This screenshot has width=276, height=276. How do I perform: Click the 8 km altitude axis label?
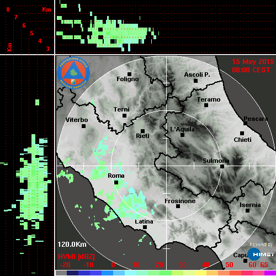click(x=8, y=9)
